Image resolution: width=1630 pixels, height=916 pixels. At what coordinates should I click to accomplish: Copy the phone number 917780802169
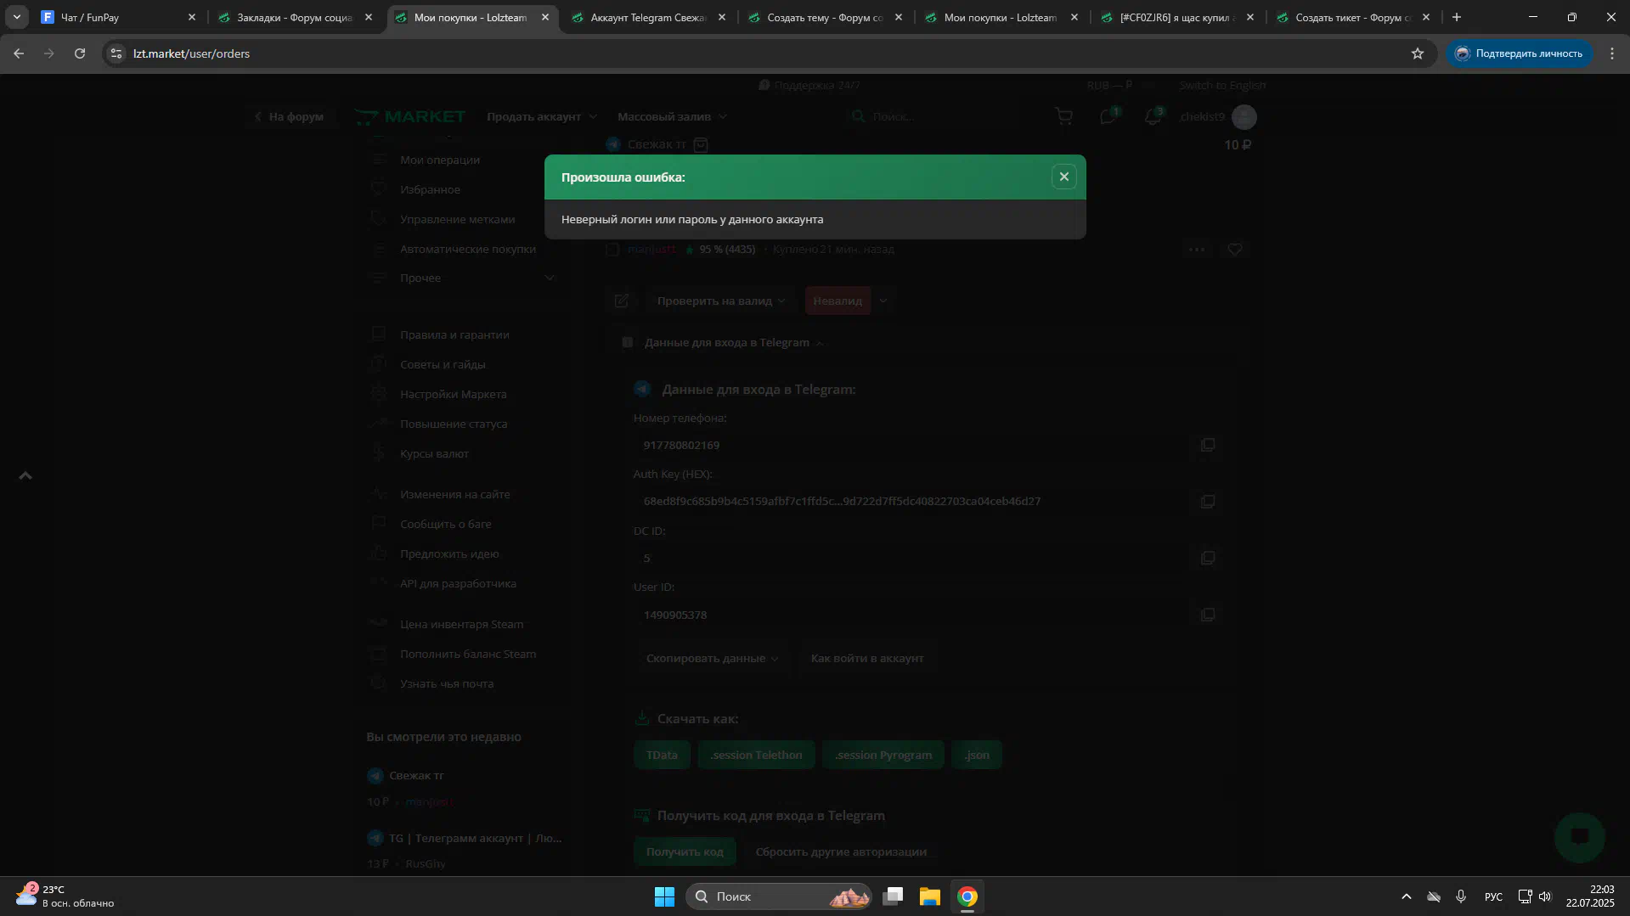[1207, 445]
